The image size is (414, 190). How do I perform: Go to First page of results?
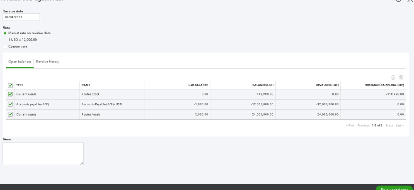[350, 126]
